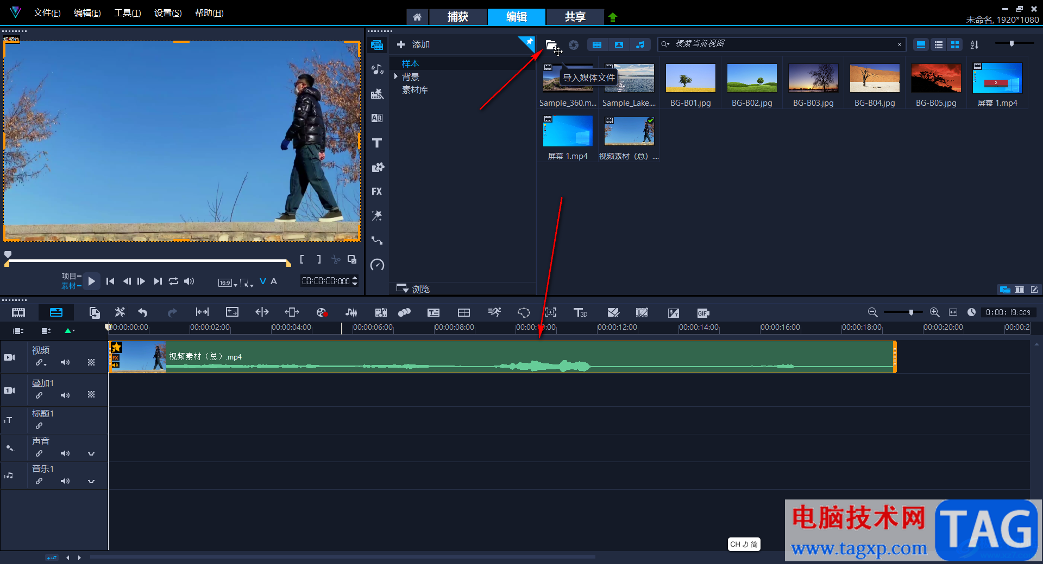Select the BG-B03.jpg thumbnail
Screen dimensions: 1043x564
[813, 78]
